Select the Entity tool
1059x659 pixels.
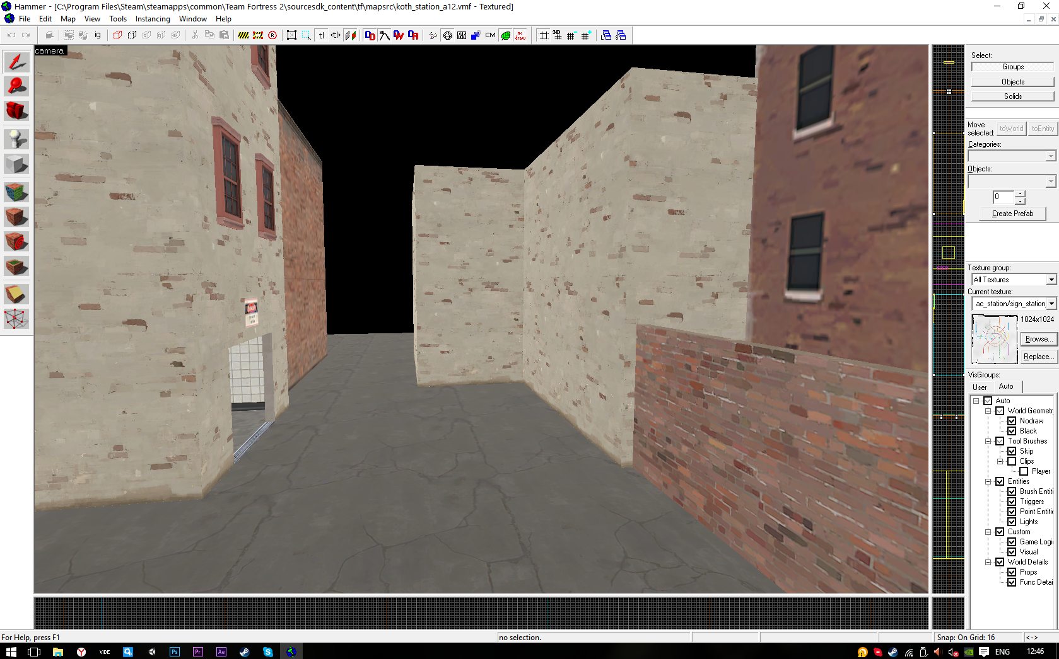pos(16,138)
